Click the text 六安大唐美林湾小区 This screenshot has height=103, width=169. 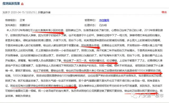point(44,30)
